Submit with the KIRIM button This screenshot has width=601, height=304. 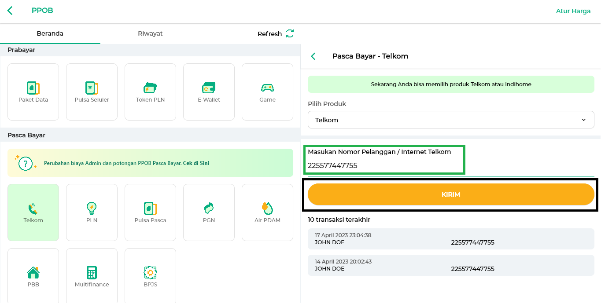tap(451, 194)
